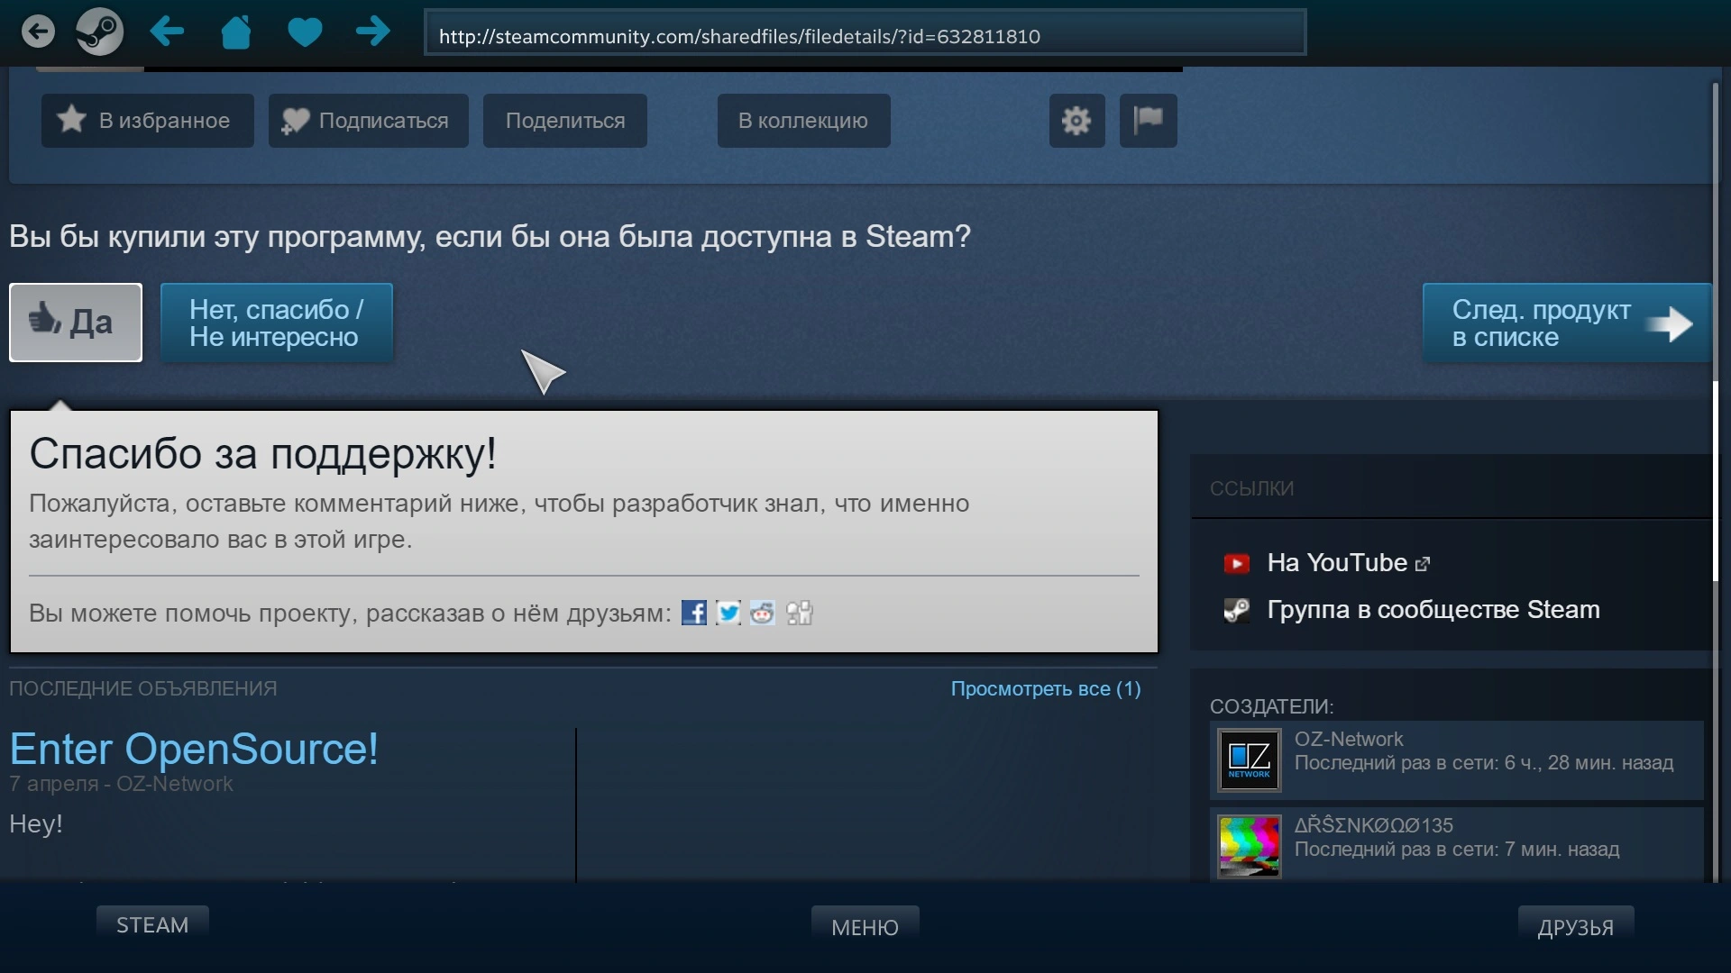The height and width of the screenshot is (973, 1731).
Task: Go back with the blue left arrow
Action: tap(167, 32)
